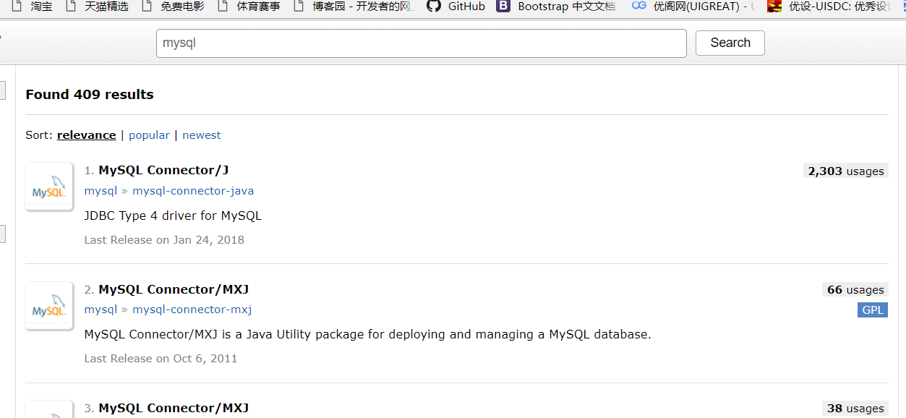The width and height of the screenshot is (906, 418).
Task: Click the MySQL Connector/MXJ logo thumbnail
Action: coord(49,306)
